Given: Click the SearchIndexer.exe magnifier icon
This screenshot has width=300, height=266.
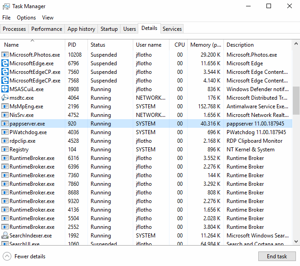Looking at the screenshot, I should pos(5,236).
